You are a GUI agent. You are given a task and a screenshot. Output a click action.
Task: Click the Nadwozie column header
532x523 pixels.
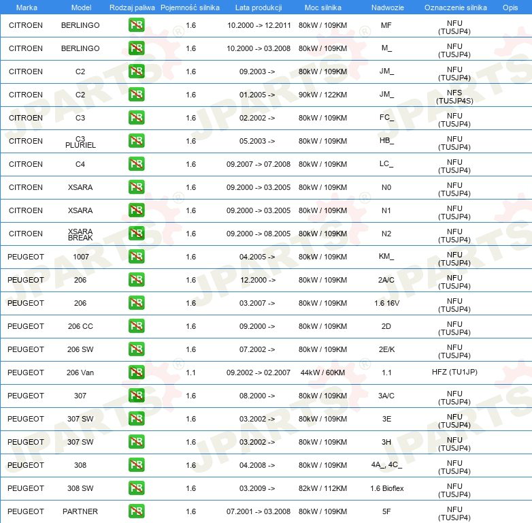pos(388,7)
